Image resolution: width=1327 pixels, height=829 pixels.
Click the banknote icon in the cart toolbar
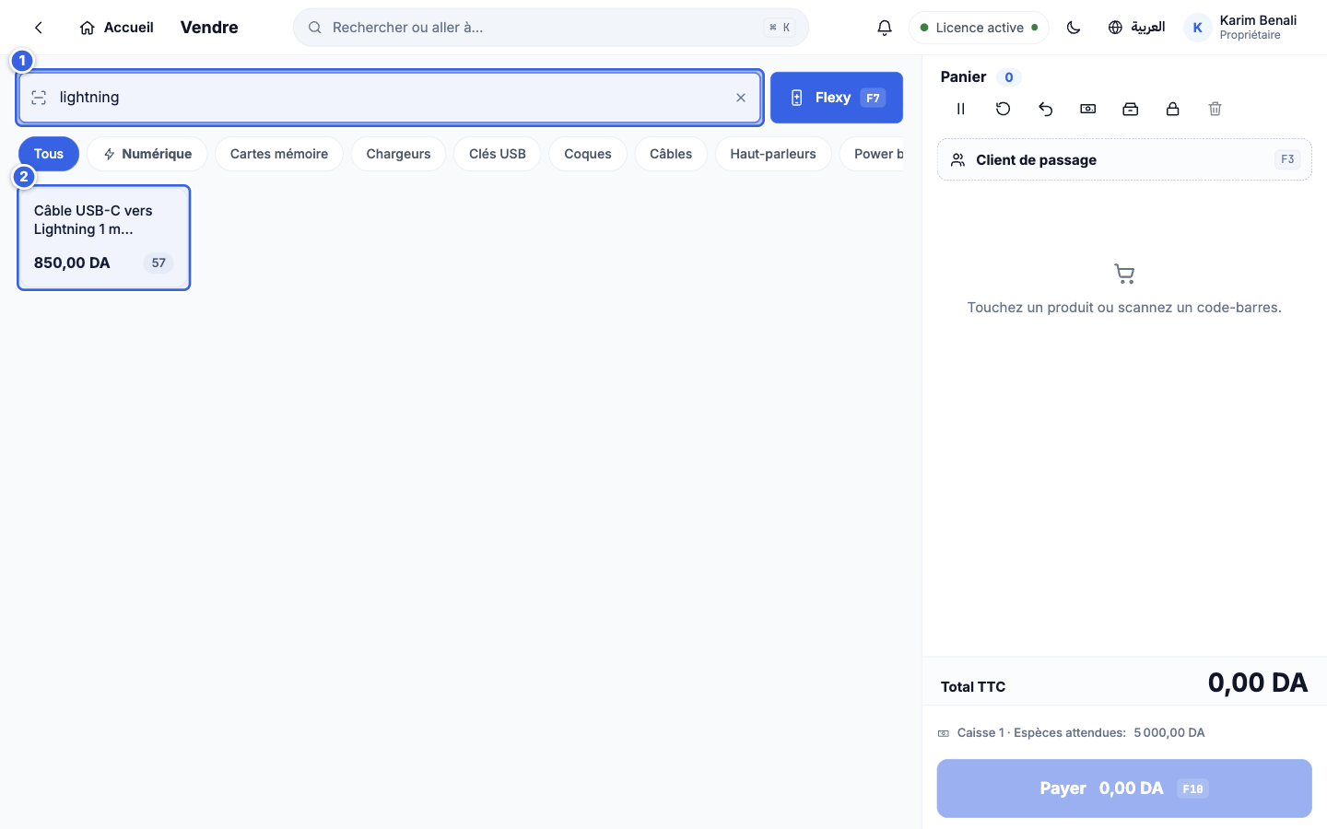(x=1087, y=109)
